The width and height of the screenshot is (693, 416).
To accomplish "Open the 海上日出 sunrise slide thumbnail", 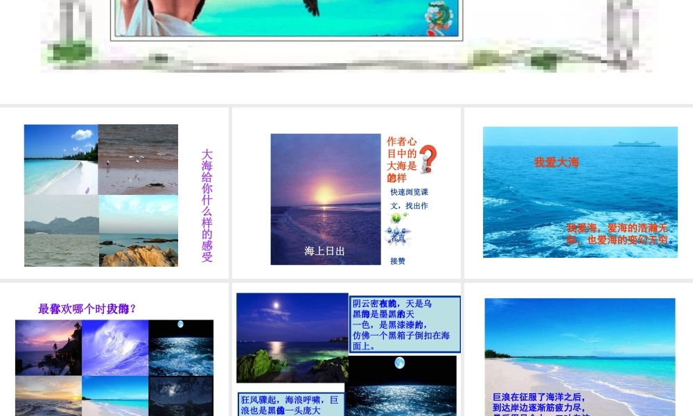I will 346,193.
